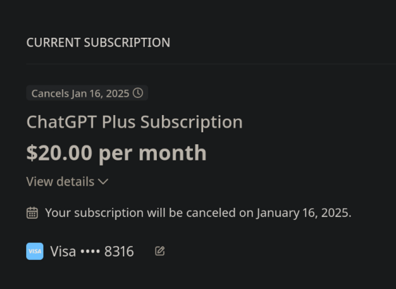Click the "Cancels" word in the status badge
This screenshot has width=396, height=289.
point(50,93)
